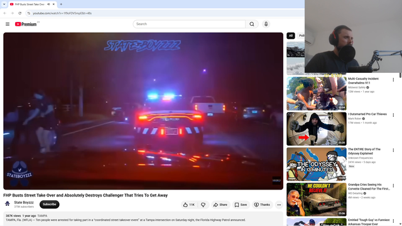Go forward in browser history
The image size is (402, 226).
[x=12, y=13]
